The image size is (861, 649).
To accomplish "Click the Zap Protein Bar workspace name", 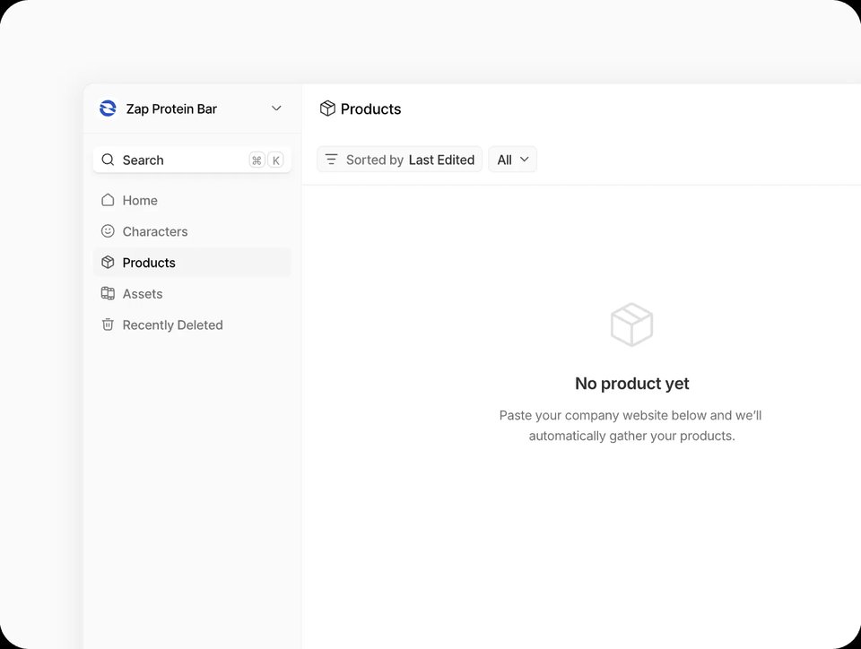I will coord(171,108).
